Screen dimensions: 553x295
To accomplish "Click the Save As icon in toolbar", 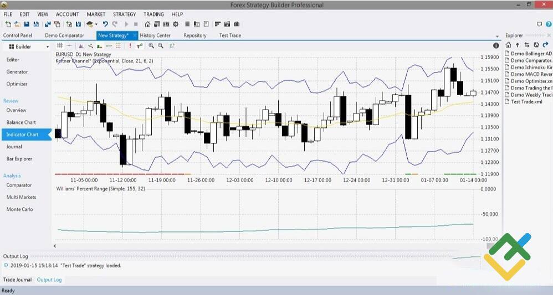I will (x=36, y=24).
